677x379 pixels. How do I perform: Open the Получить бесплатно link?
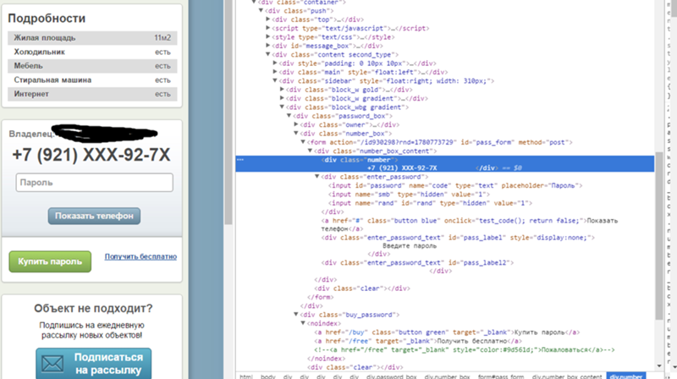point(140,256)
